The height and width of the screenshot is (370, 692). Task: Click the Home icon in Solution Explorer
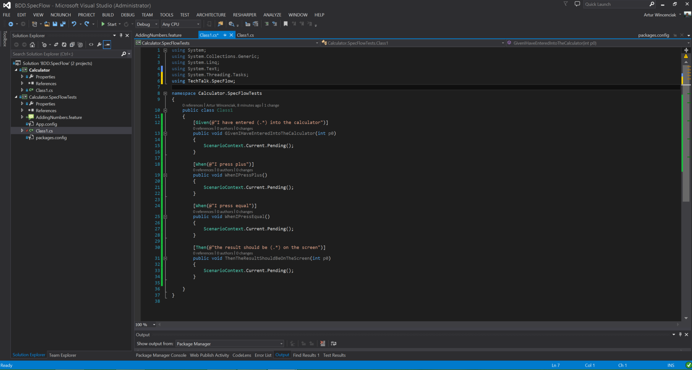(x=32, y=45)
